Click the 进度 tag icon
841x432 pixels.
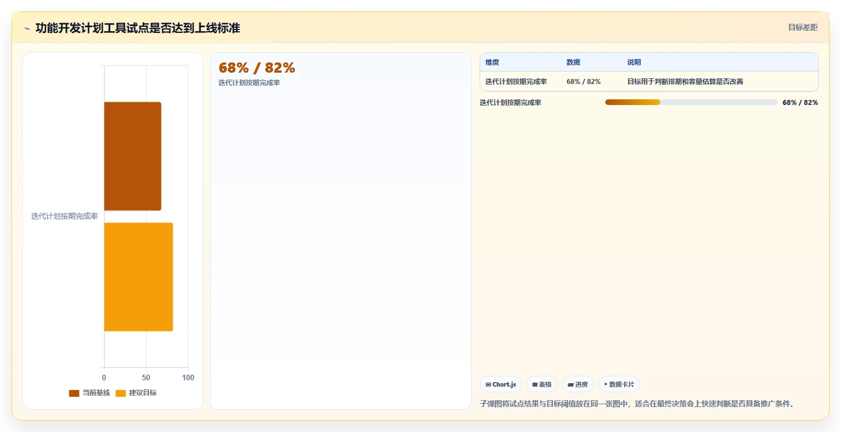pos(571,385)
